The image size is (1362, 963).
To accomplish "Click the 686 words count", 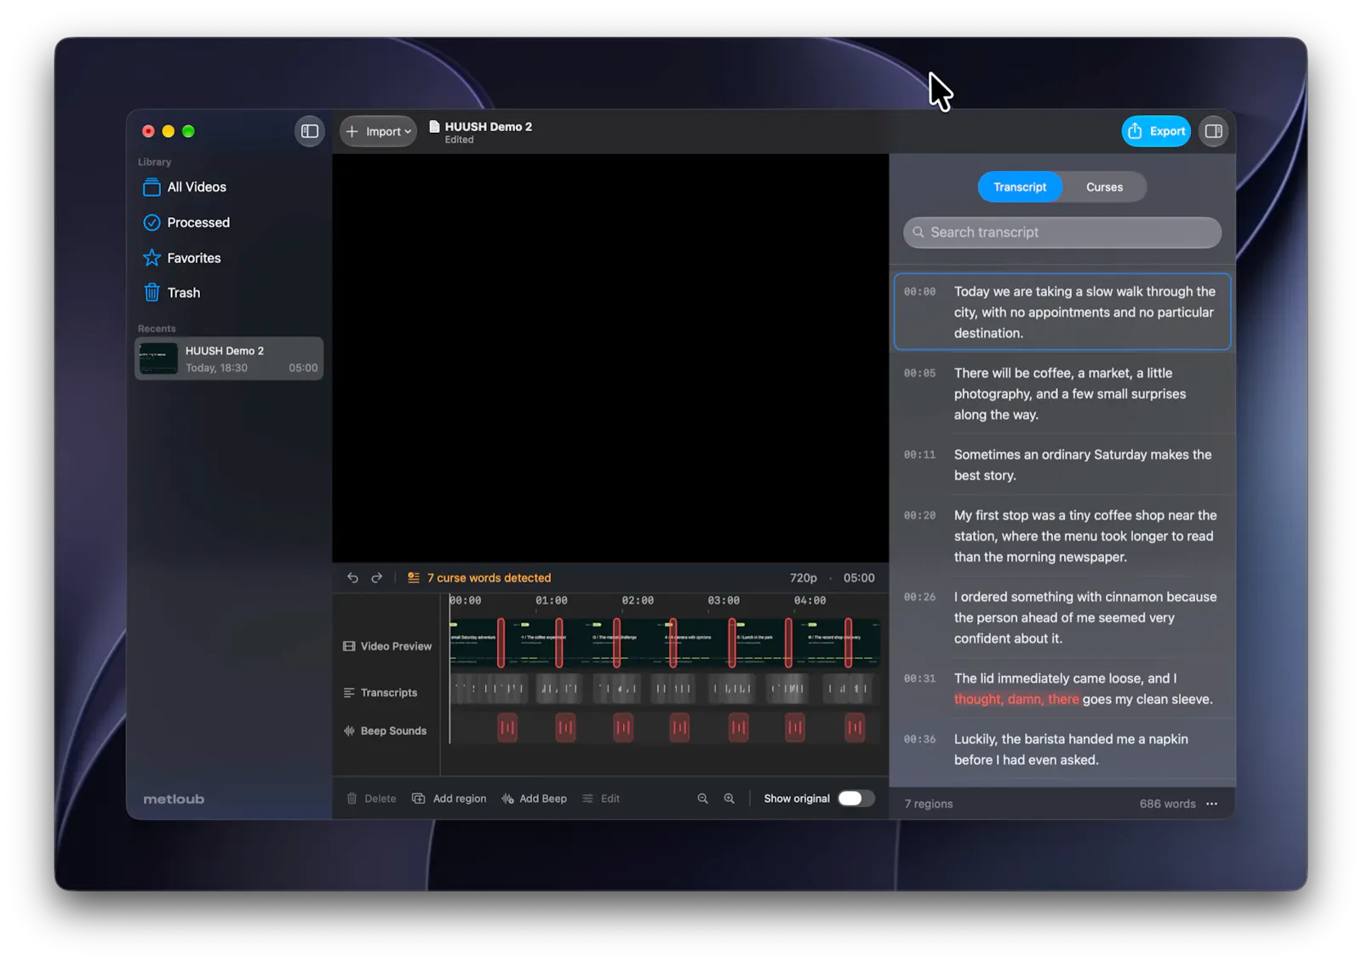I will (x=1167, y=804).
